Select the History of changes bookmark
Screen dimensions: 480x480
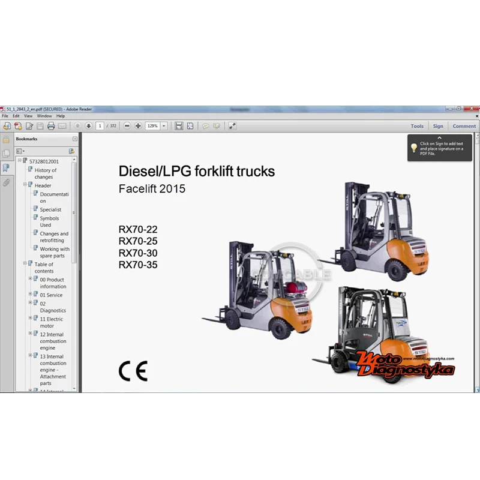coord(46,173)
